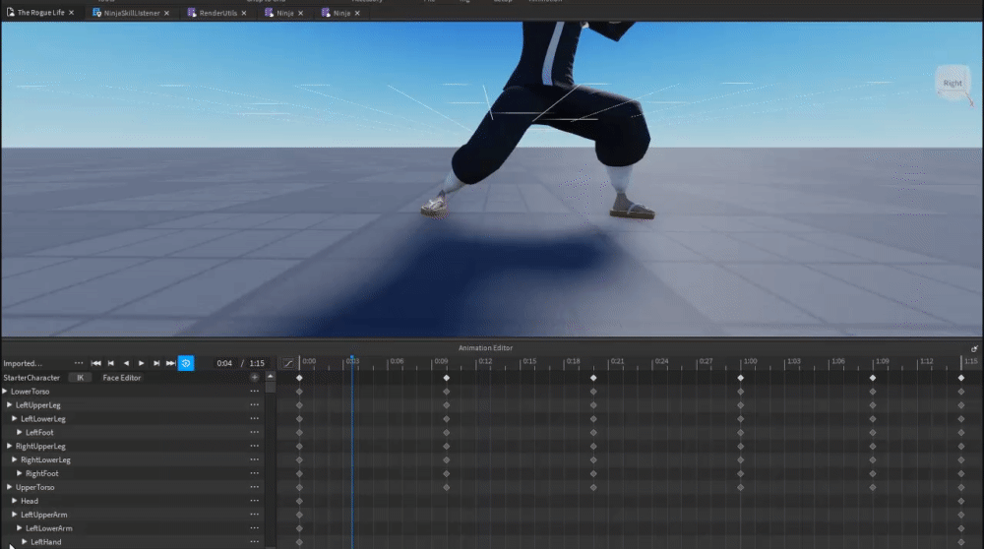Select the summary keyframe at 1:15
This screenshot has height=549, width=984.
[961, 378]
